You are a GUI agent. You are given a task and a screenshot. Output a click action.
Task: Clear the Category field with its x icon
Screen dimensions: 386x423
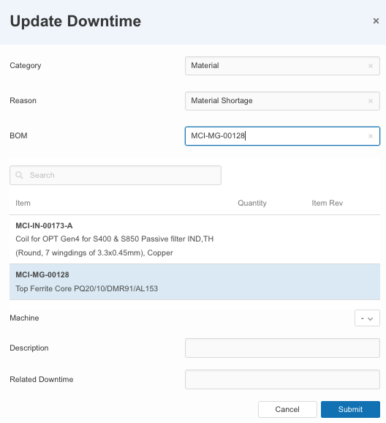click(371, 66)
